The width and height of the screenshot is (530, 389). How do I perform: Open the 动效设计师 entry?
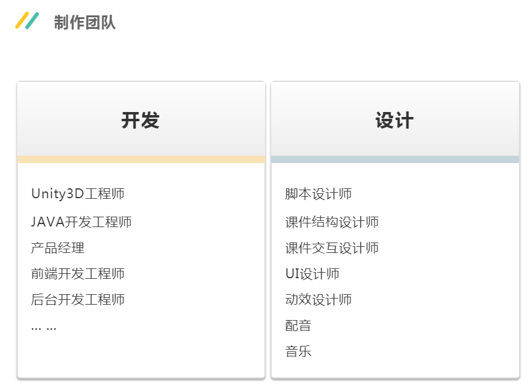click(318, 300)
